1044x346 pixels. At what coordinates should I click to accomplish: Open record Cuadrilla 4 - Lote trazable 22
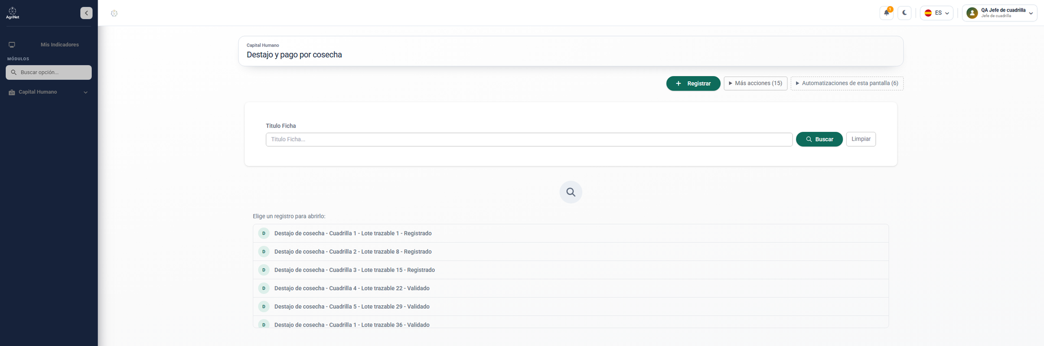click(x=571, y=288)
